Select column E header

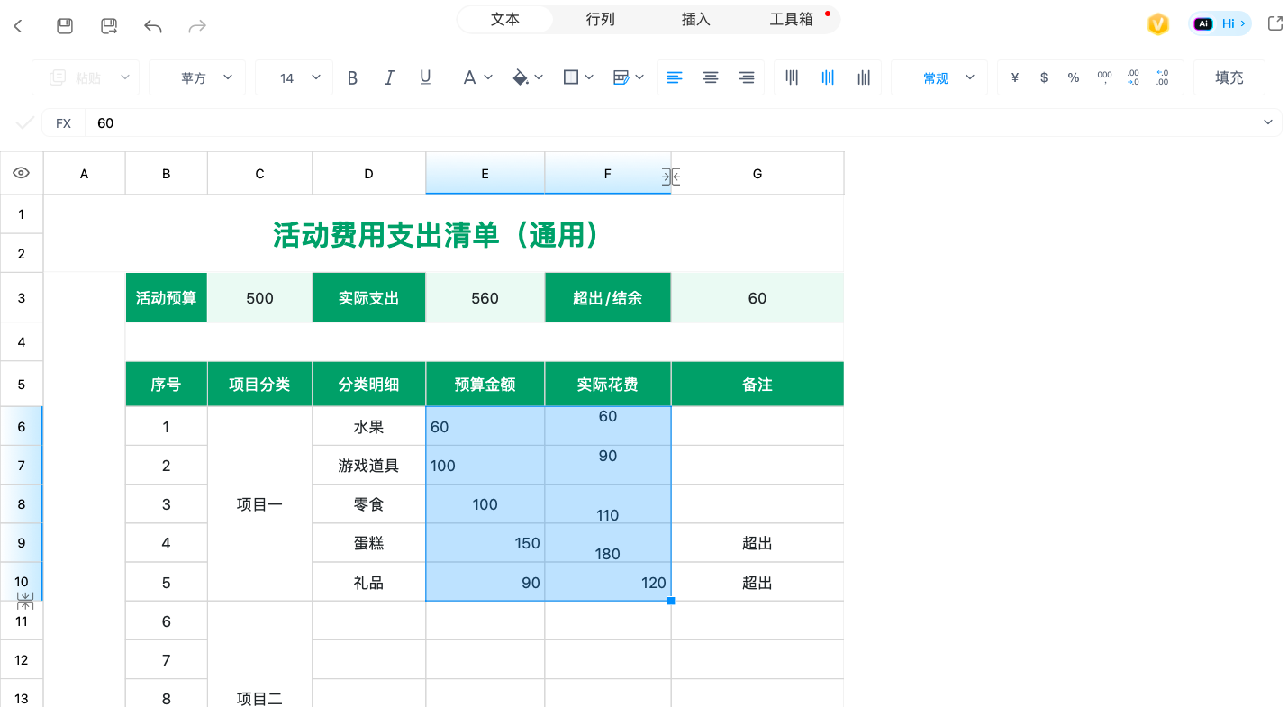[485, 174]
